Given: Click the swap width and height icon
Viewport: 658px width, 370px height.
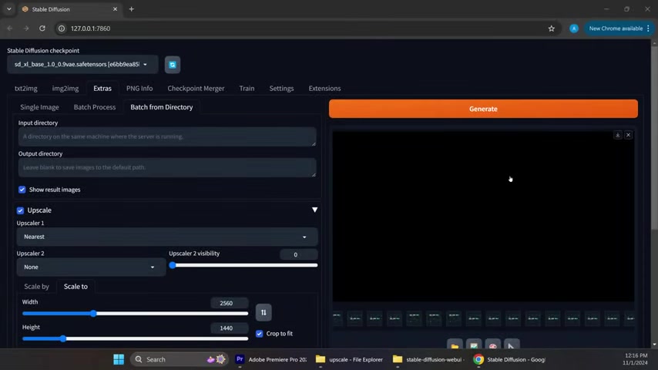Looking at the screenshot, I should [264, 312].
